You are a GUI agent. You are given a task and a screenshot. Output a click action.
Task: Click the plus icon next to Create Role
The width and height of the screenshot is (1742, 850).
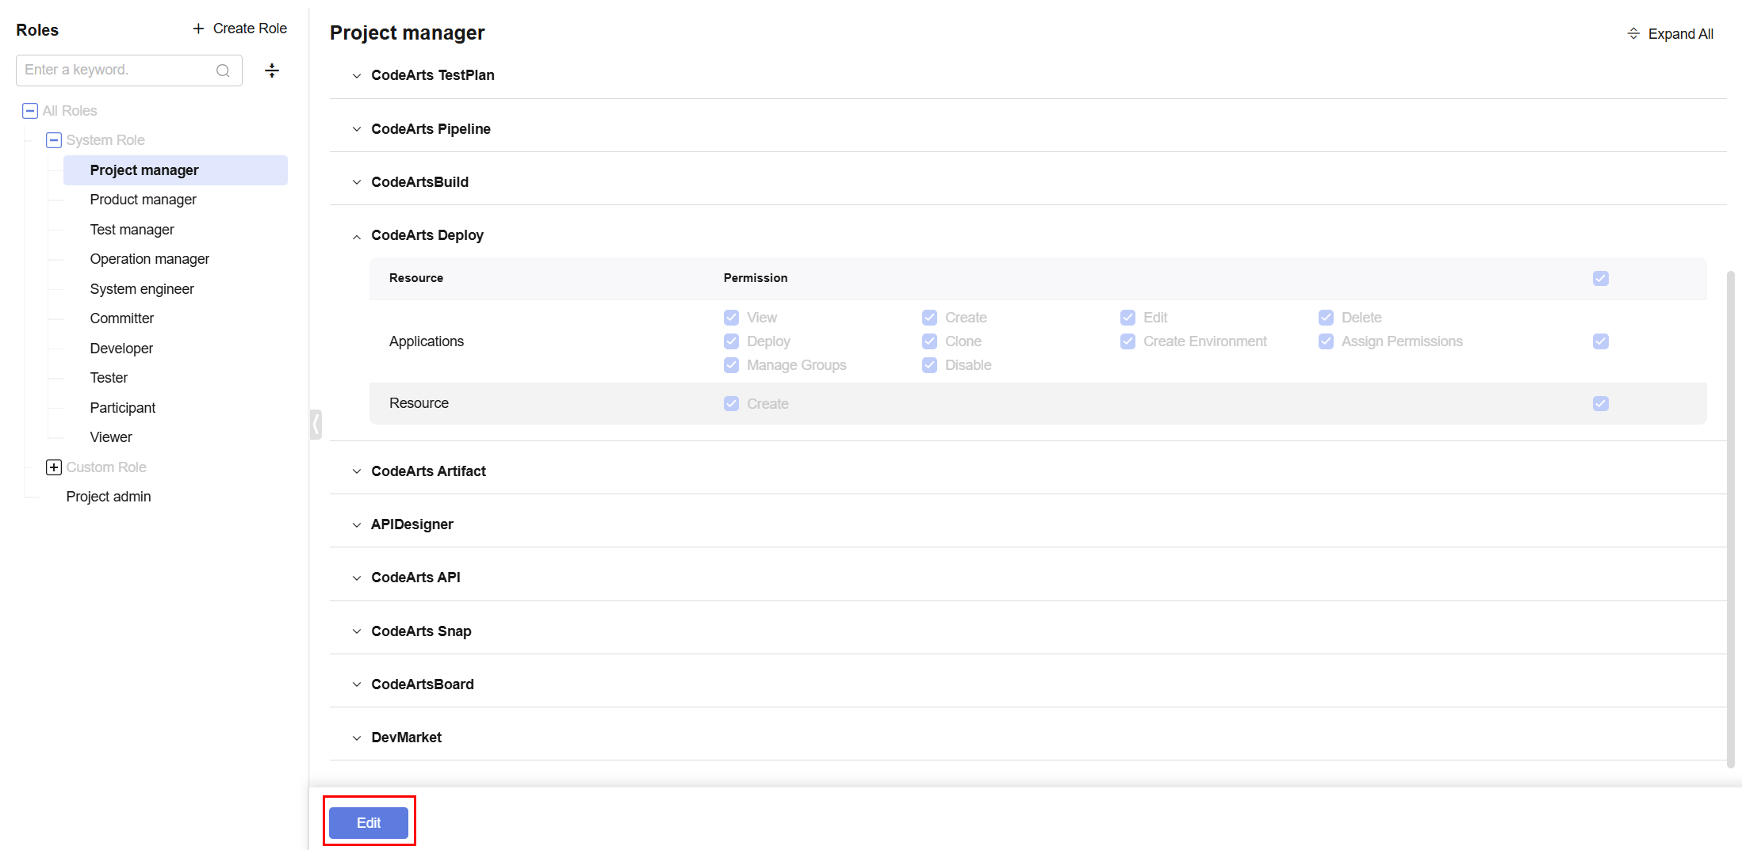pyautogui.click(x=198, y=29)
